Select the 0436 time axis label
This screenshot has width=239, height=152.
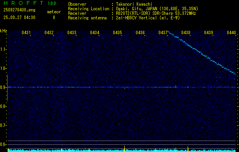tap(140, 32)
